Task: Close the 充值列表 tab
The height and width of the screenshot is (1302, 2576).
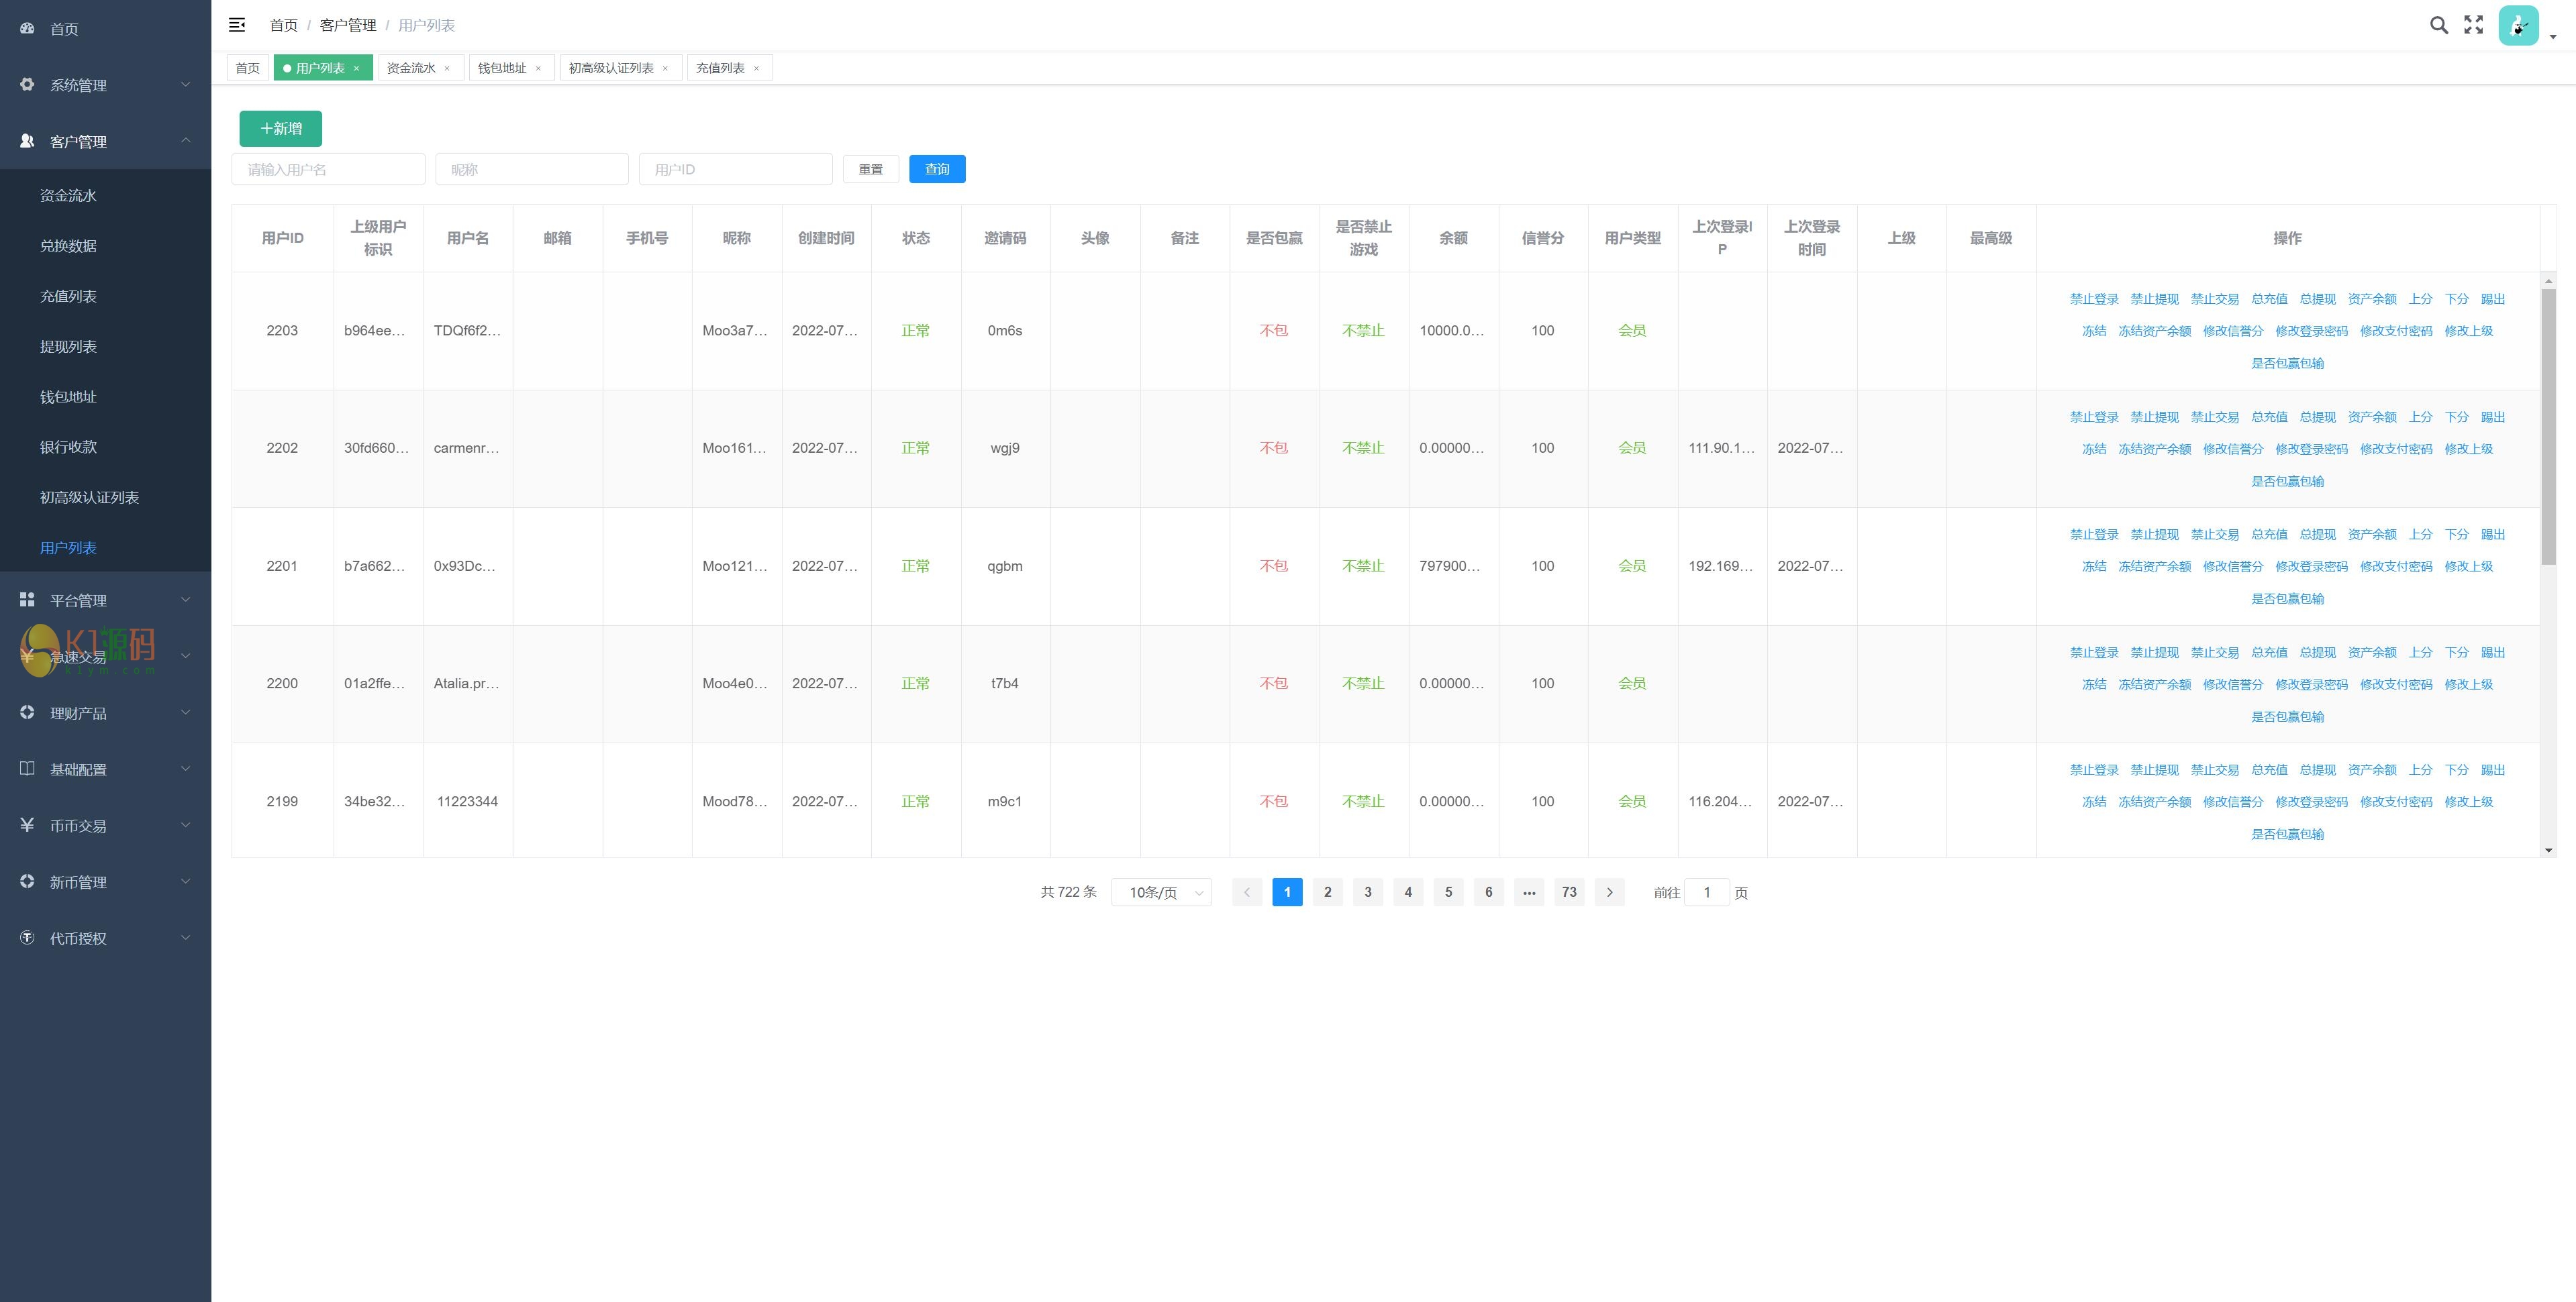Action: point(756,68)
